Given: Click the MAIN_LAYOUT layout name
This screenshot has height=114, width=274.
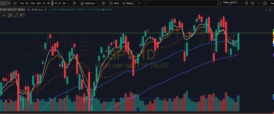Looking at the screenshot, I should [x=230, y=2].
